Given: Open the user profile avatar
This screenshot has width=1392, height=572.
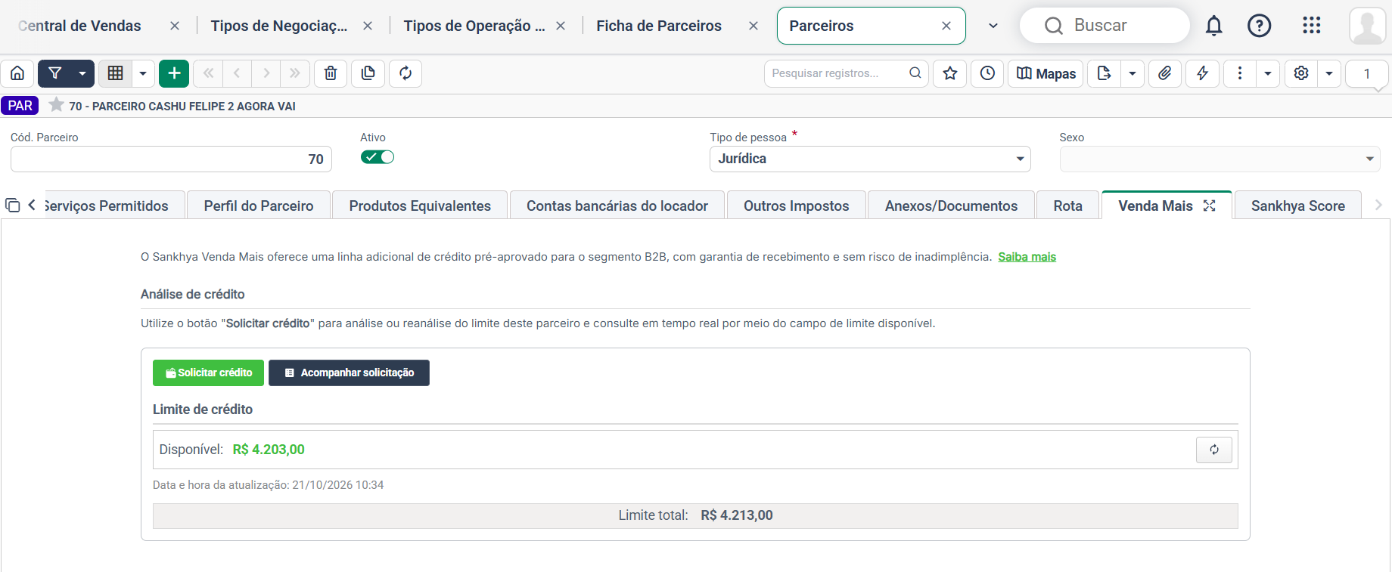Looking at the screenshot, I should tap(1368, 26).
